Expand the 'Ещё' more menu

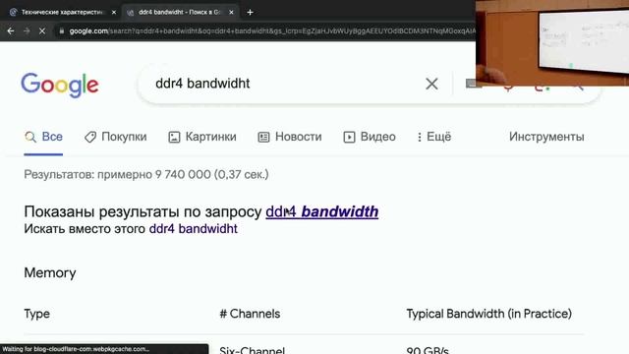click(433, 137)
